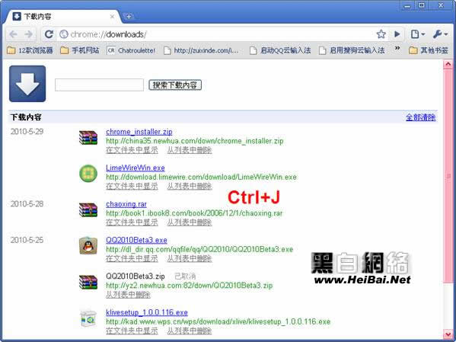Click the chrome_installer.zip archive icon
Viewport: 456px width, 342px height.
88,137
